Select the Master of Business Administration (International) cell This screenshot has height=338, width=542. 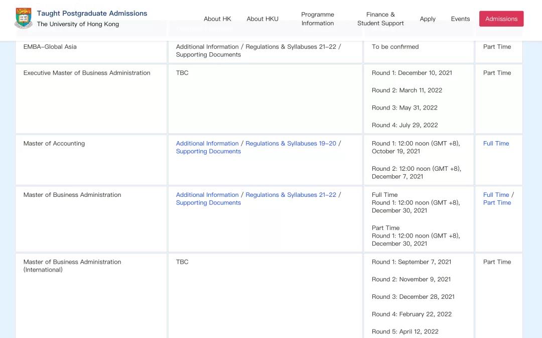point(91,296)
